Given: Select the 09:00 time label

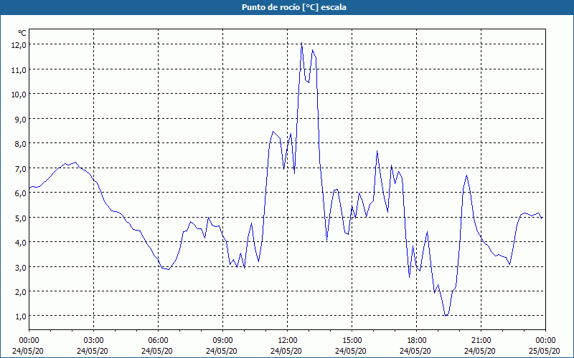Looking at the screenshot, I should (x=223, y=341).
